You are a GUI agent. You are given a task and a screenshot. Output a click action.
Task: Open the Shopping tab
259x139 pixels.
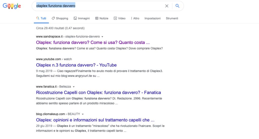tap(60, 18)
